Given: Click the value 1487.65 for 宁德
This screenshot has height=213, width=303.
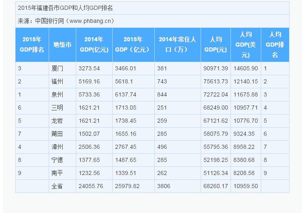Looking at the screenshot, I should [126, 160].
